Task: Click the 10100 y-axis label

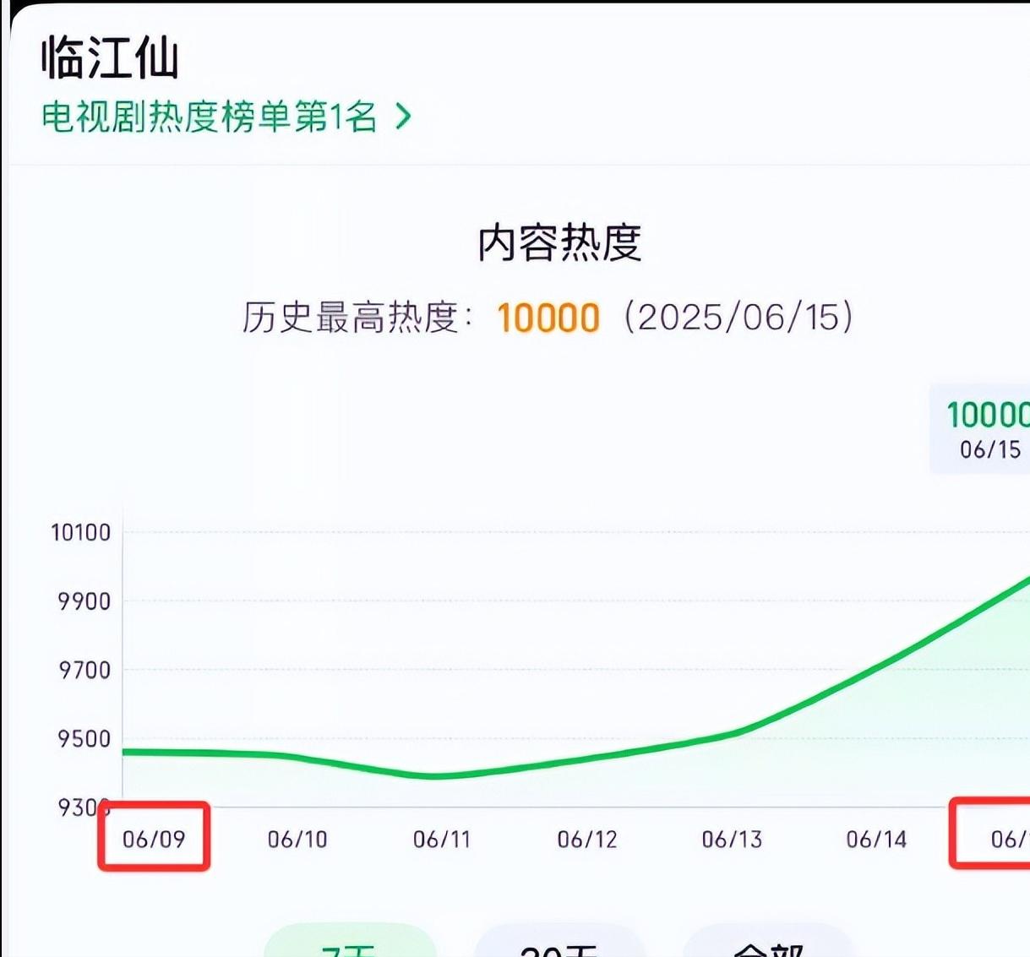Action: coord(81,532)
